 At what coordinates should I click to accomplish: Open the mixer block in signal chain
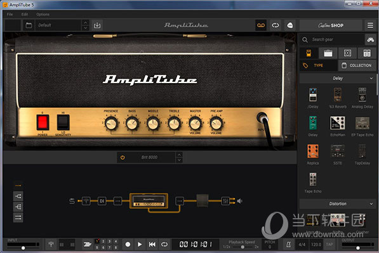(225, 201)
